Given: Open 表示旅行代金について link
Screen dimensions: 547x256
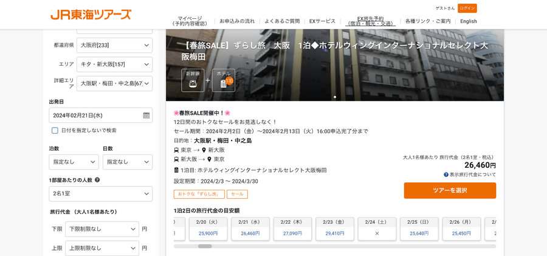Looking at the screenshot, I should coord(472,175).
